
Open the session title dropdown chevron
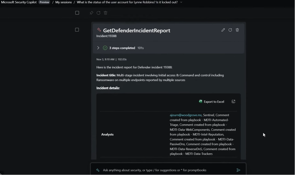[x=181, y=2]
